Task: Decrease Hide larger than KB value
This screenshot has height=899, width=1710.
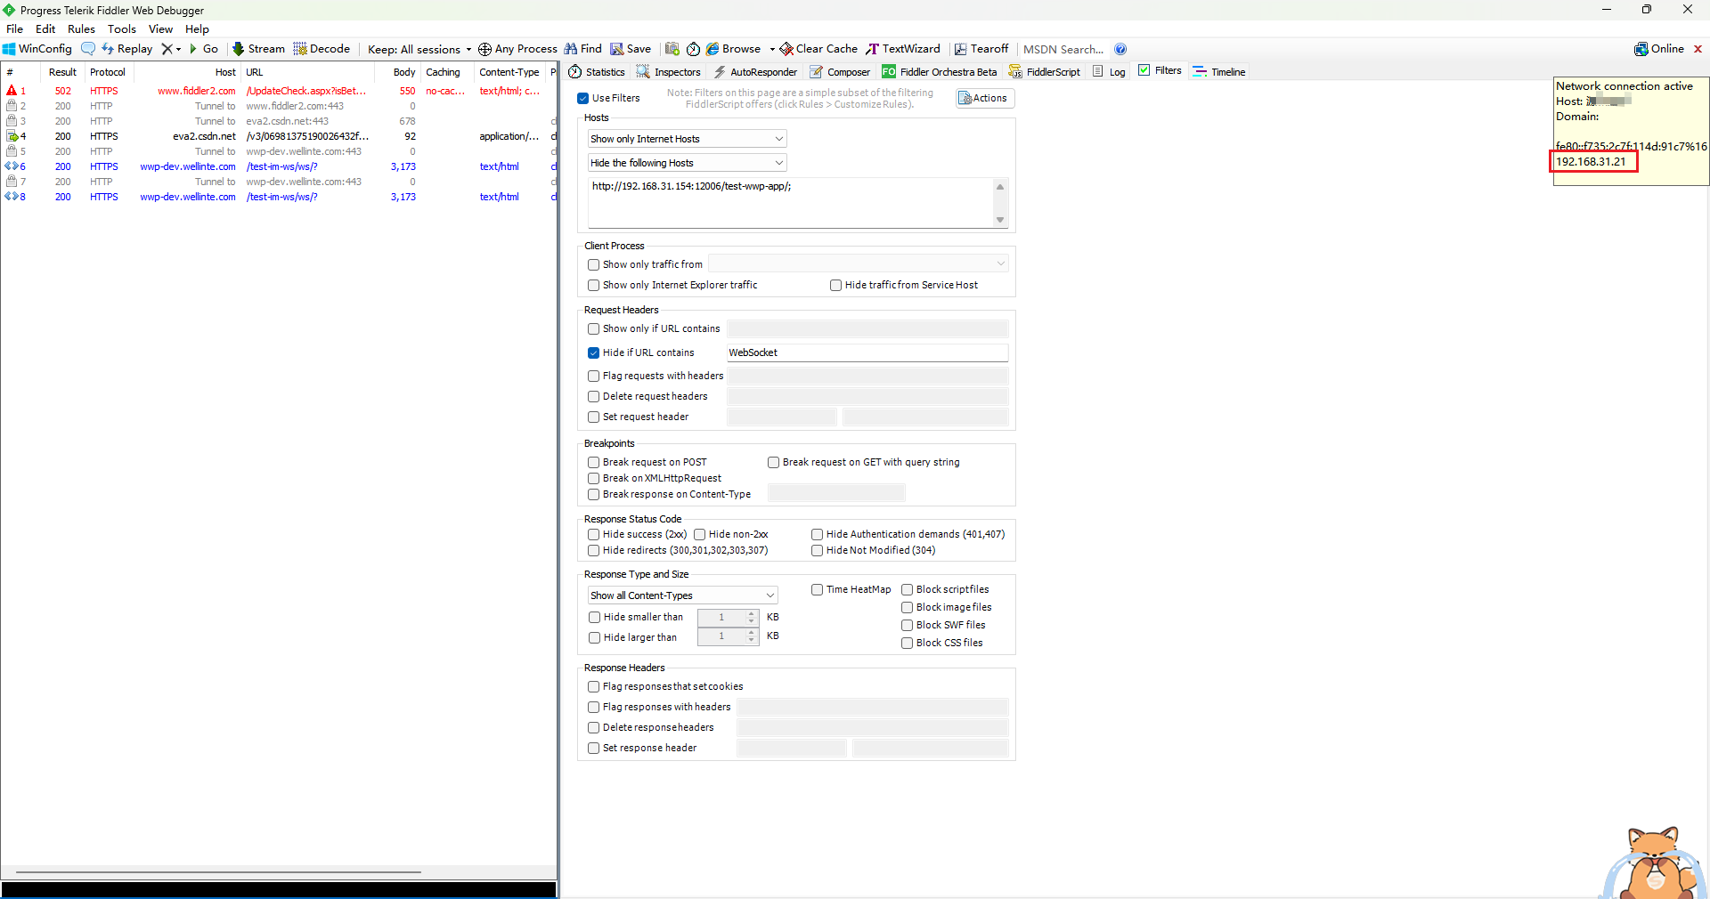Action: [x=752, y=640]
